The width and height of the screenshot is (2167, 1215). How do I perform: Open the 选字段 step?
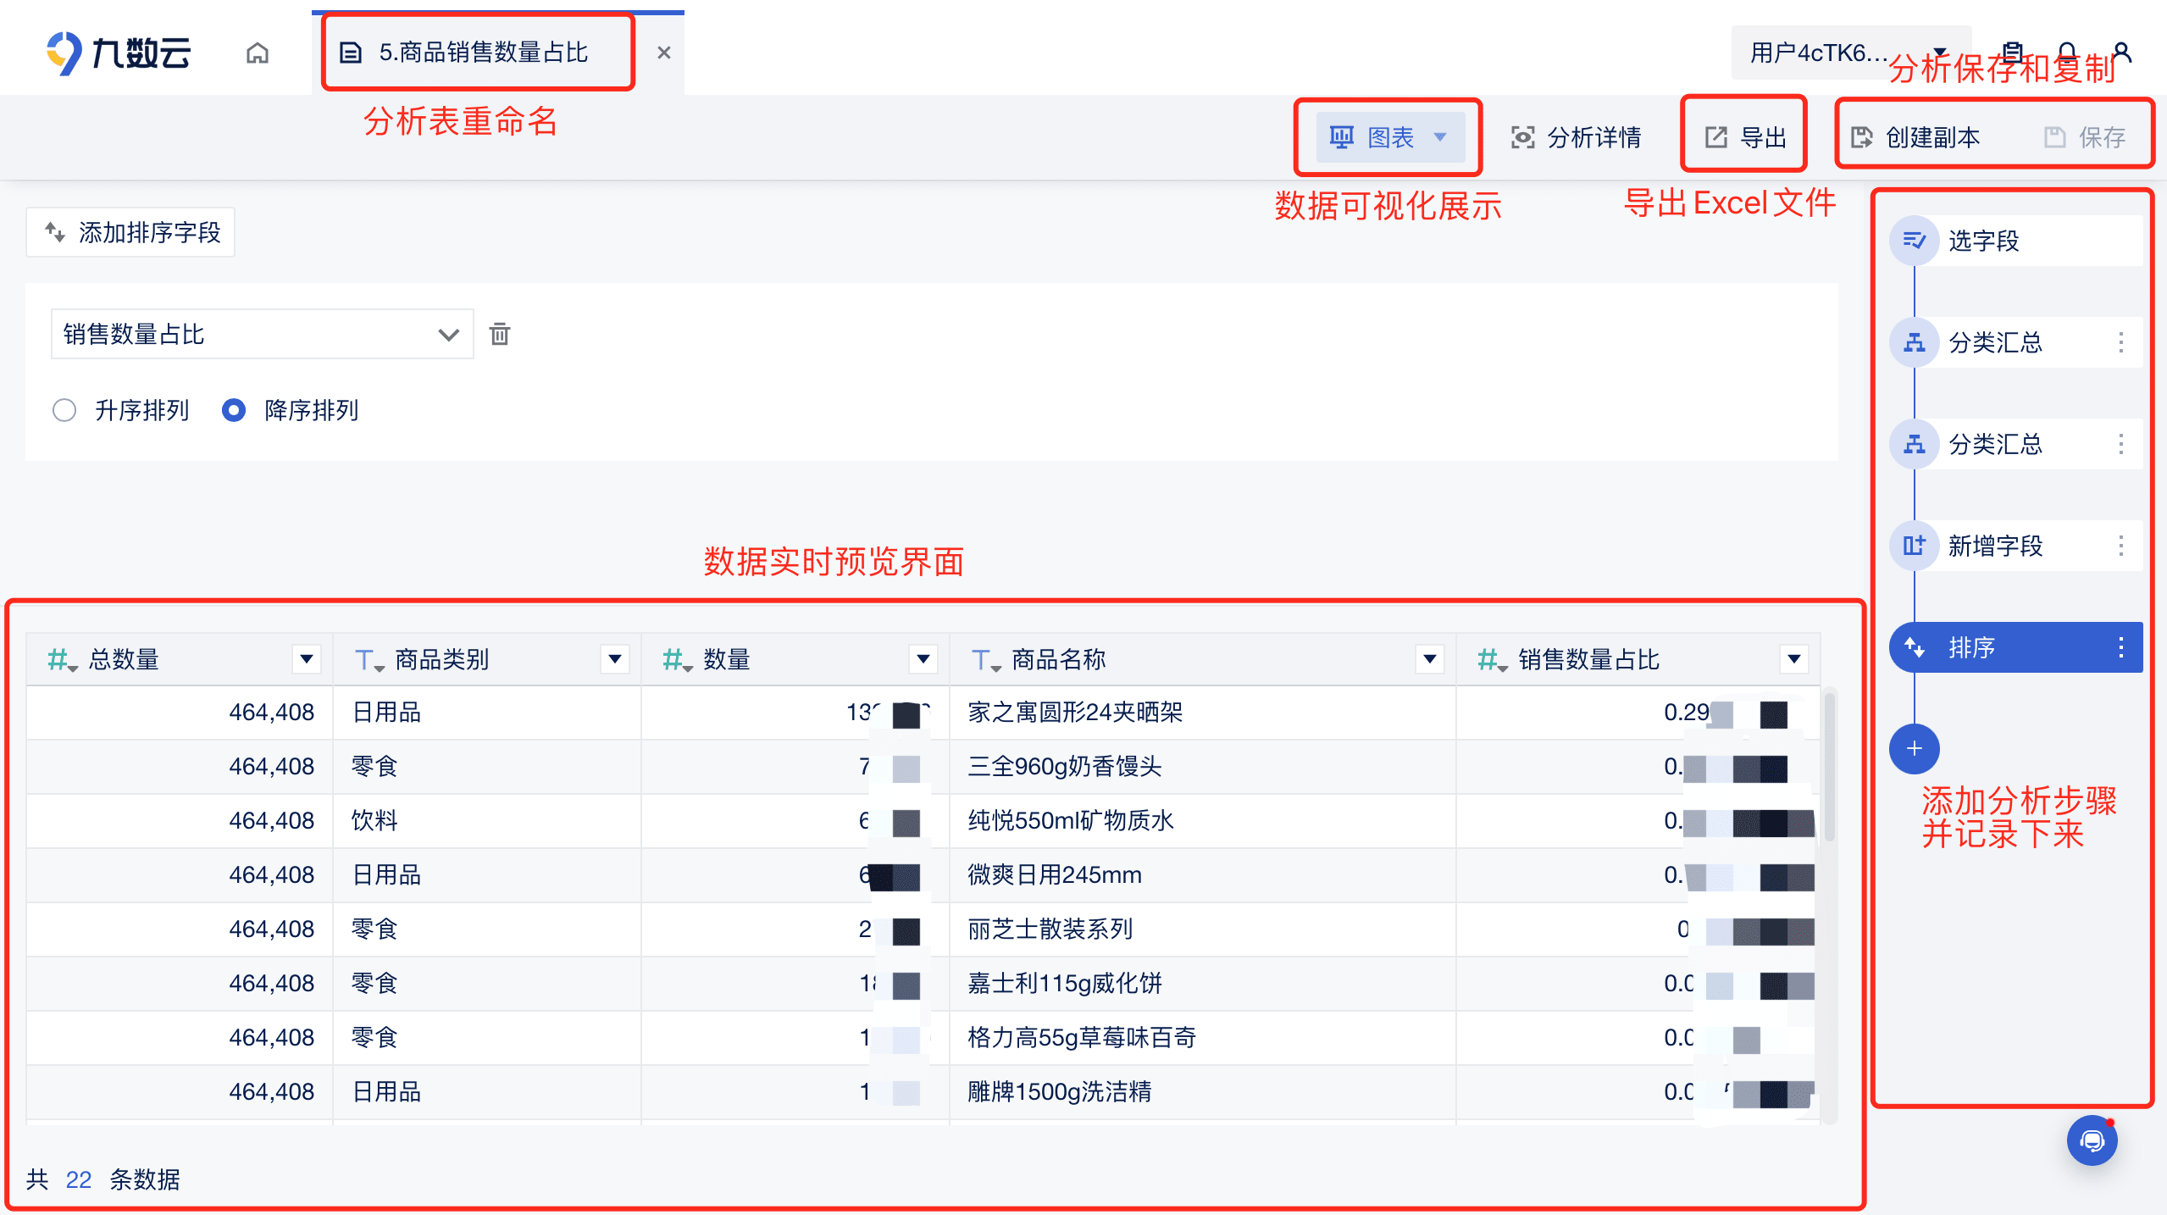click(x=2016, y=241)
